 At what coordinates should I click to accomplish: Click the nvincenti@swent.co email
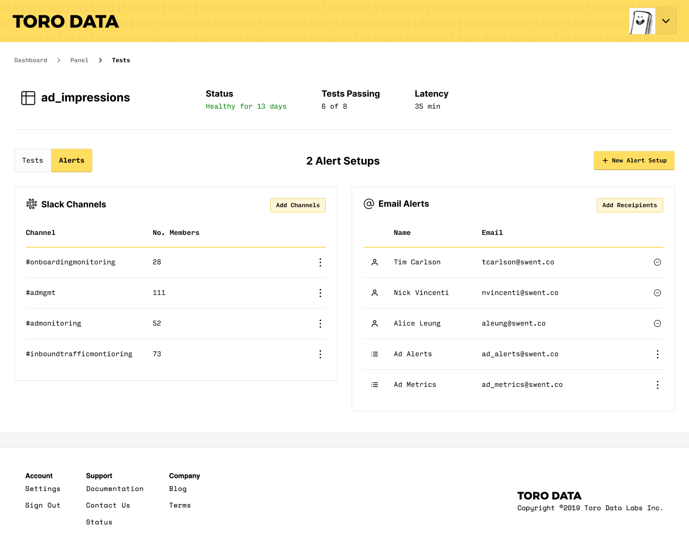click(x=520, y=293)
